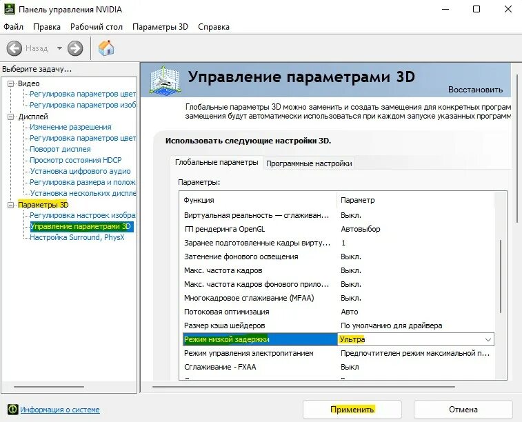This screenshot has height=422, width=522.
Task: Open the Параметры 3D menu
Action: click(160, 27)
